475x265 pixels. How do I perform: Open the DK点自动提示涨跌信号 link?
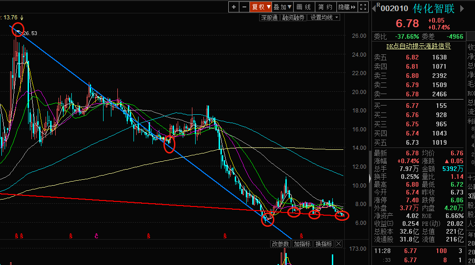[x=418, y=46]
